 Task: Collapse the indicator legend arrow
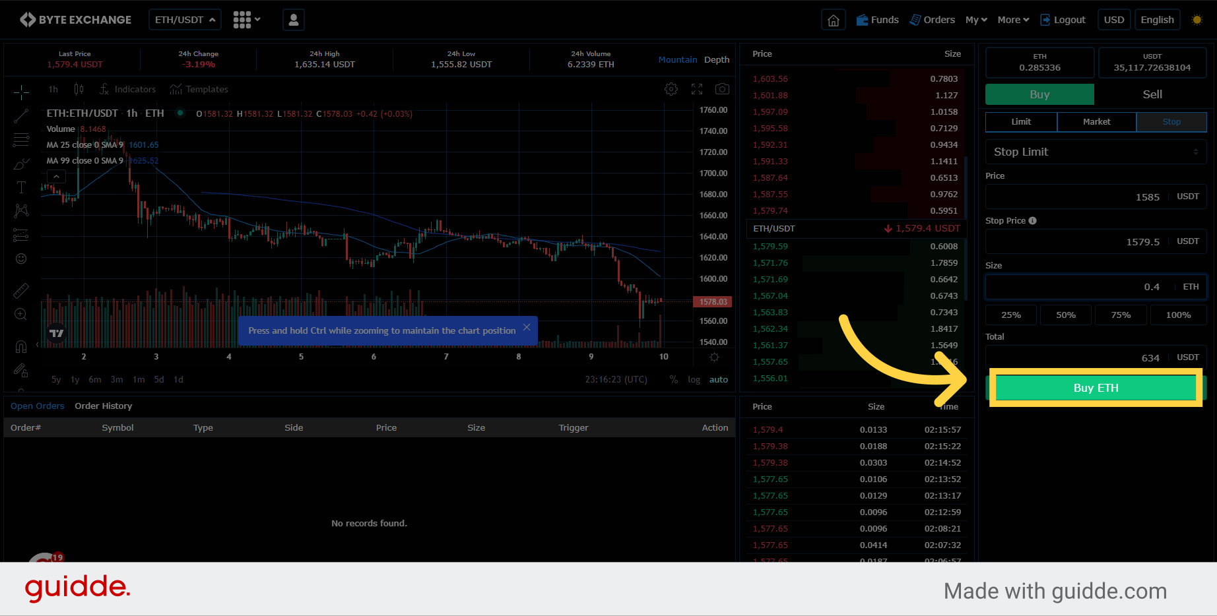click(x=57, y=176)
